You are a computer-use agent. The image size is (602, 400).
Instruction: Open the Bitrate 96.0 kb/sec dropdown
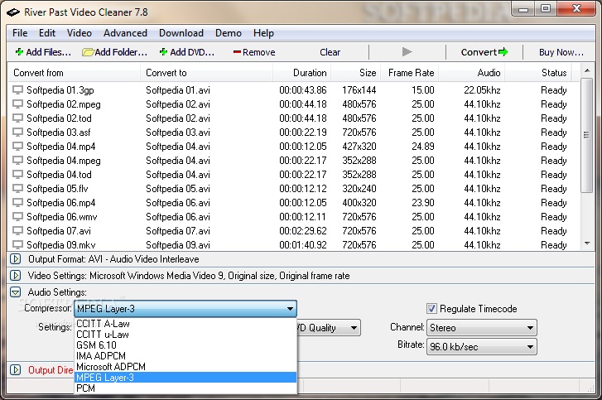pyautogui.click(x=482, y=347)
